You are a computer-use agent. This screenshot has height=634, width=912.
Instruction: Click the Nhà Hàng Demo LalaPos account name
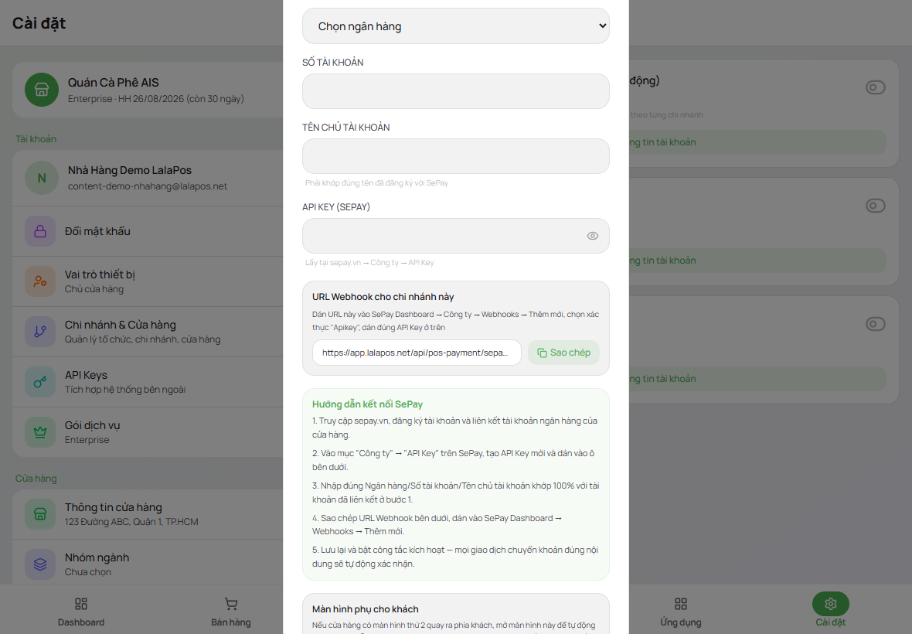tap(130, 170)
